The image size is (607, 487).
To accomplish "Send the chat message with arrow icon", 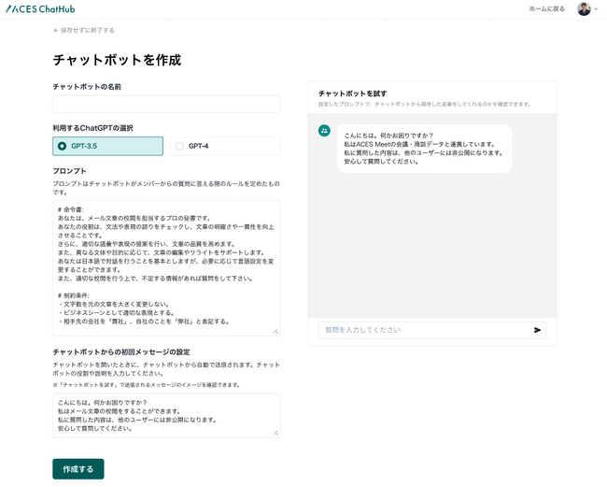I will (x=537, y=330).
